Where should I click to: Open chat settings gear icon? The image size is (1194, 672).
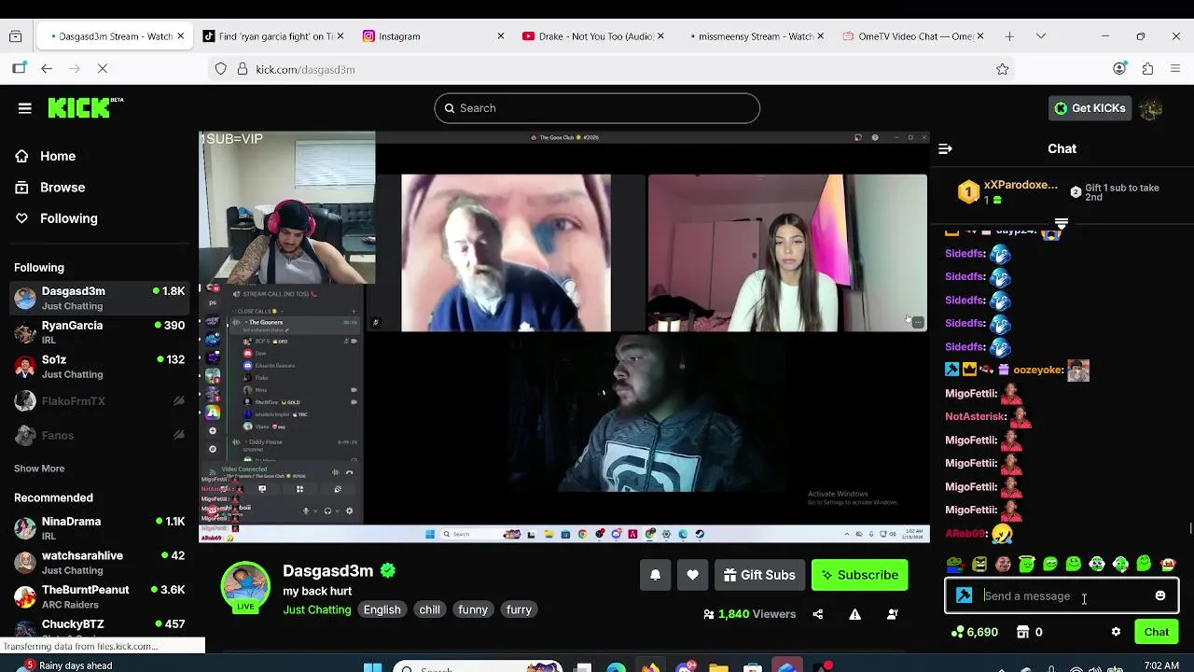(x=1116, y=632)
